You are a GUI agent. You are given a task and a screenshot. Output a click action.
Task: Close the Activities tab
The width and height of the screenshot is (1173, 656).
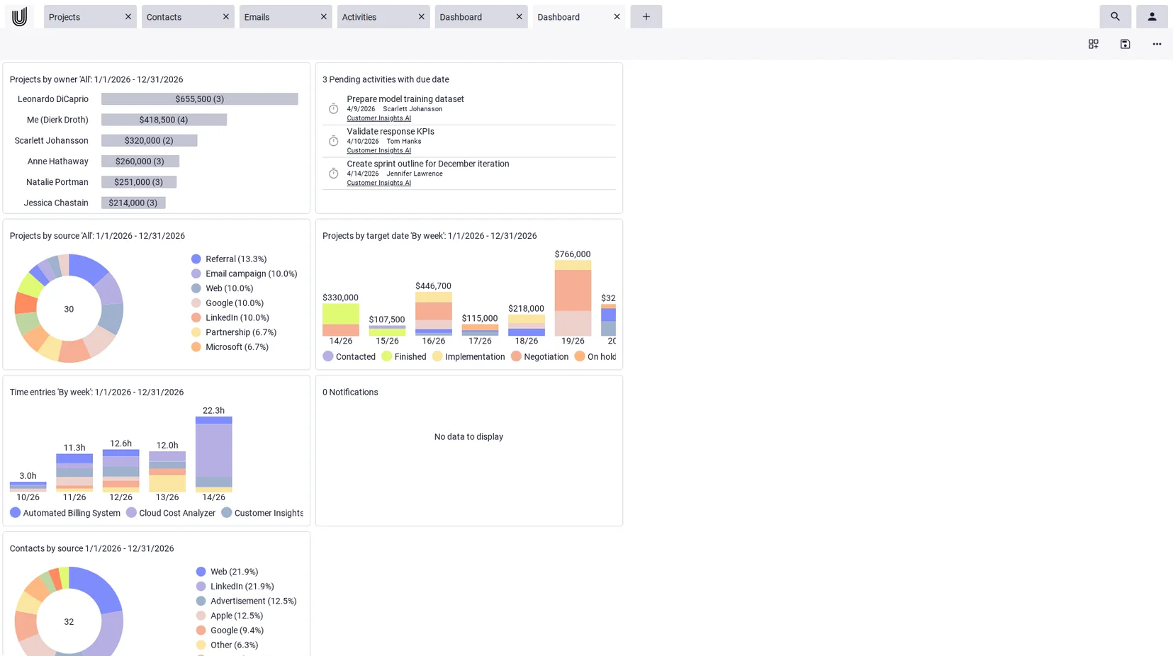pyautogui.click(x=422, y=16)
